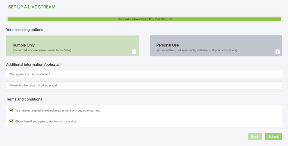Click the placeholder video upload progress bar
Image resolution: width=288 pixels, height=146 pixels.
pos(144,19)
